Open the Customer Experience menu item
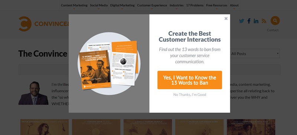The width and height of the screenshot is (297, 135). pyautogui.click(x=152, y=5)
